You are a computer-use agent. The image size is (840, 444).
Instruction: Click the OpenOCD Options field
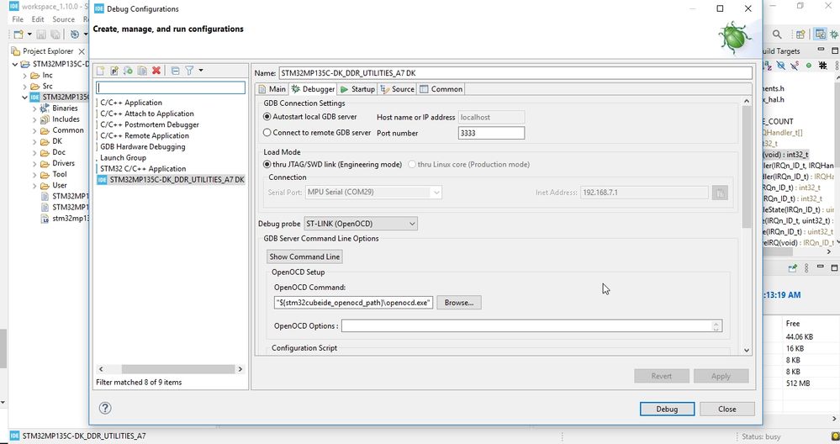coord(531,325)
